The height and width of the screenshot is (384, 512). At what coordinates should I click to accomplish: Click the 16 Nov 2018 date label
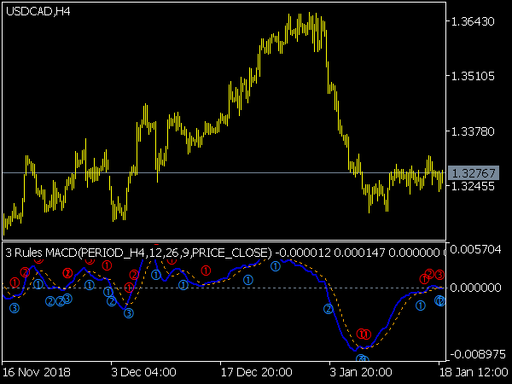coord(36,372)
